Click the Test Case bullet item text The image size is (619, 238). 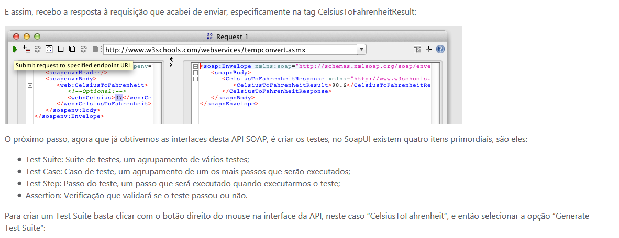point(188,172)
